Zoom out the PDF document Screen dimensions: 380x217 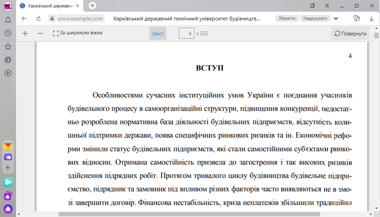click(x=41, y=34)
